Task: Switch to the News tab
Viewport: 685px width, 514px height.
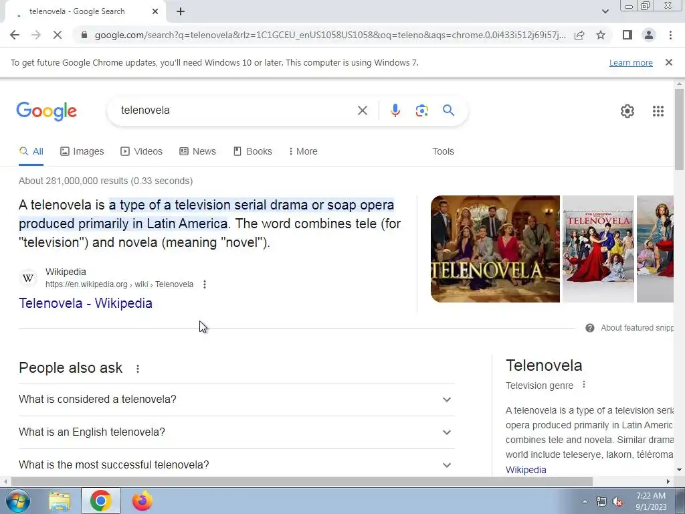Action: pyautogui.click(x=197, y=151)
